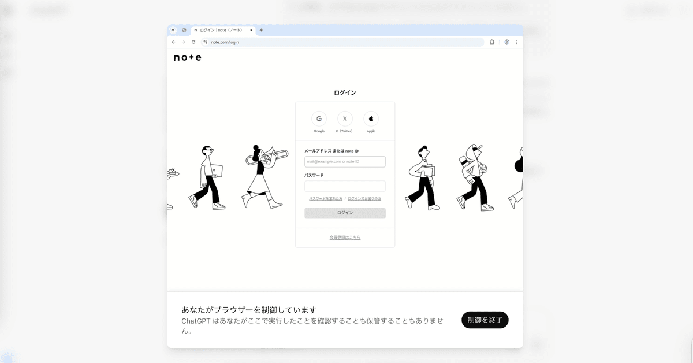Sign in with the Google icon
This screenshot has height=363, width=693.
(x=319, y=118)
